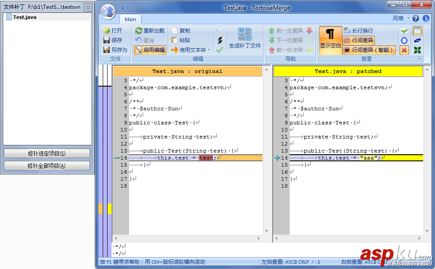Toggle 行间差异 inline diff
The width and height of the screenshot is (435, 269).
(x=359, y=40)
